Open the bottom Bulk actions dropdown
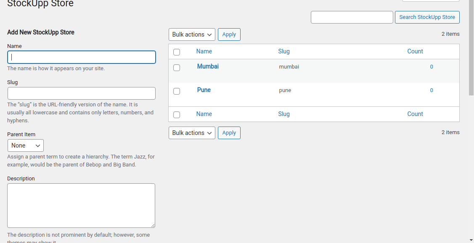The height and width of the screenshot is (243, 474). [192, 133]
